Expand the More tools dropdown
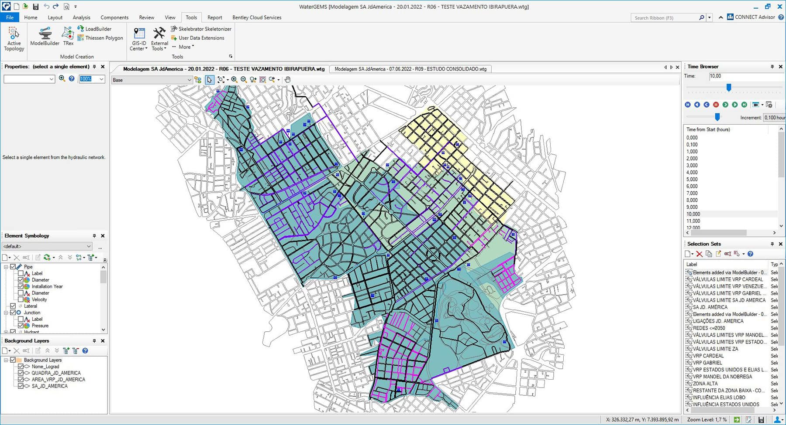This screenshot has width=786, height=425. [183, 47]
